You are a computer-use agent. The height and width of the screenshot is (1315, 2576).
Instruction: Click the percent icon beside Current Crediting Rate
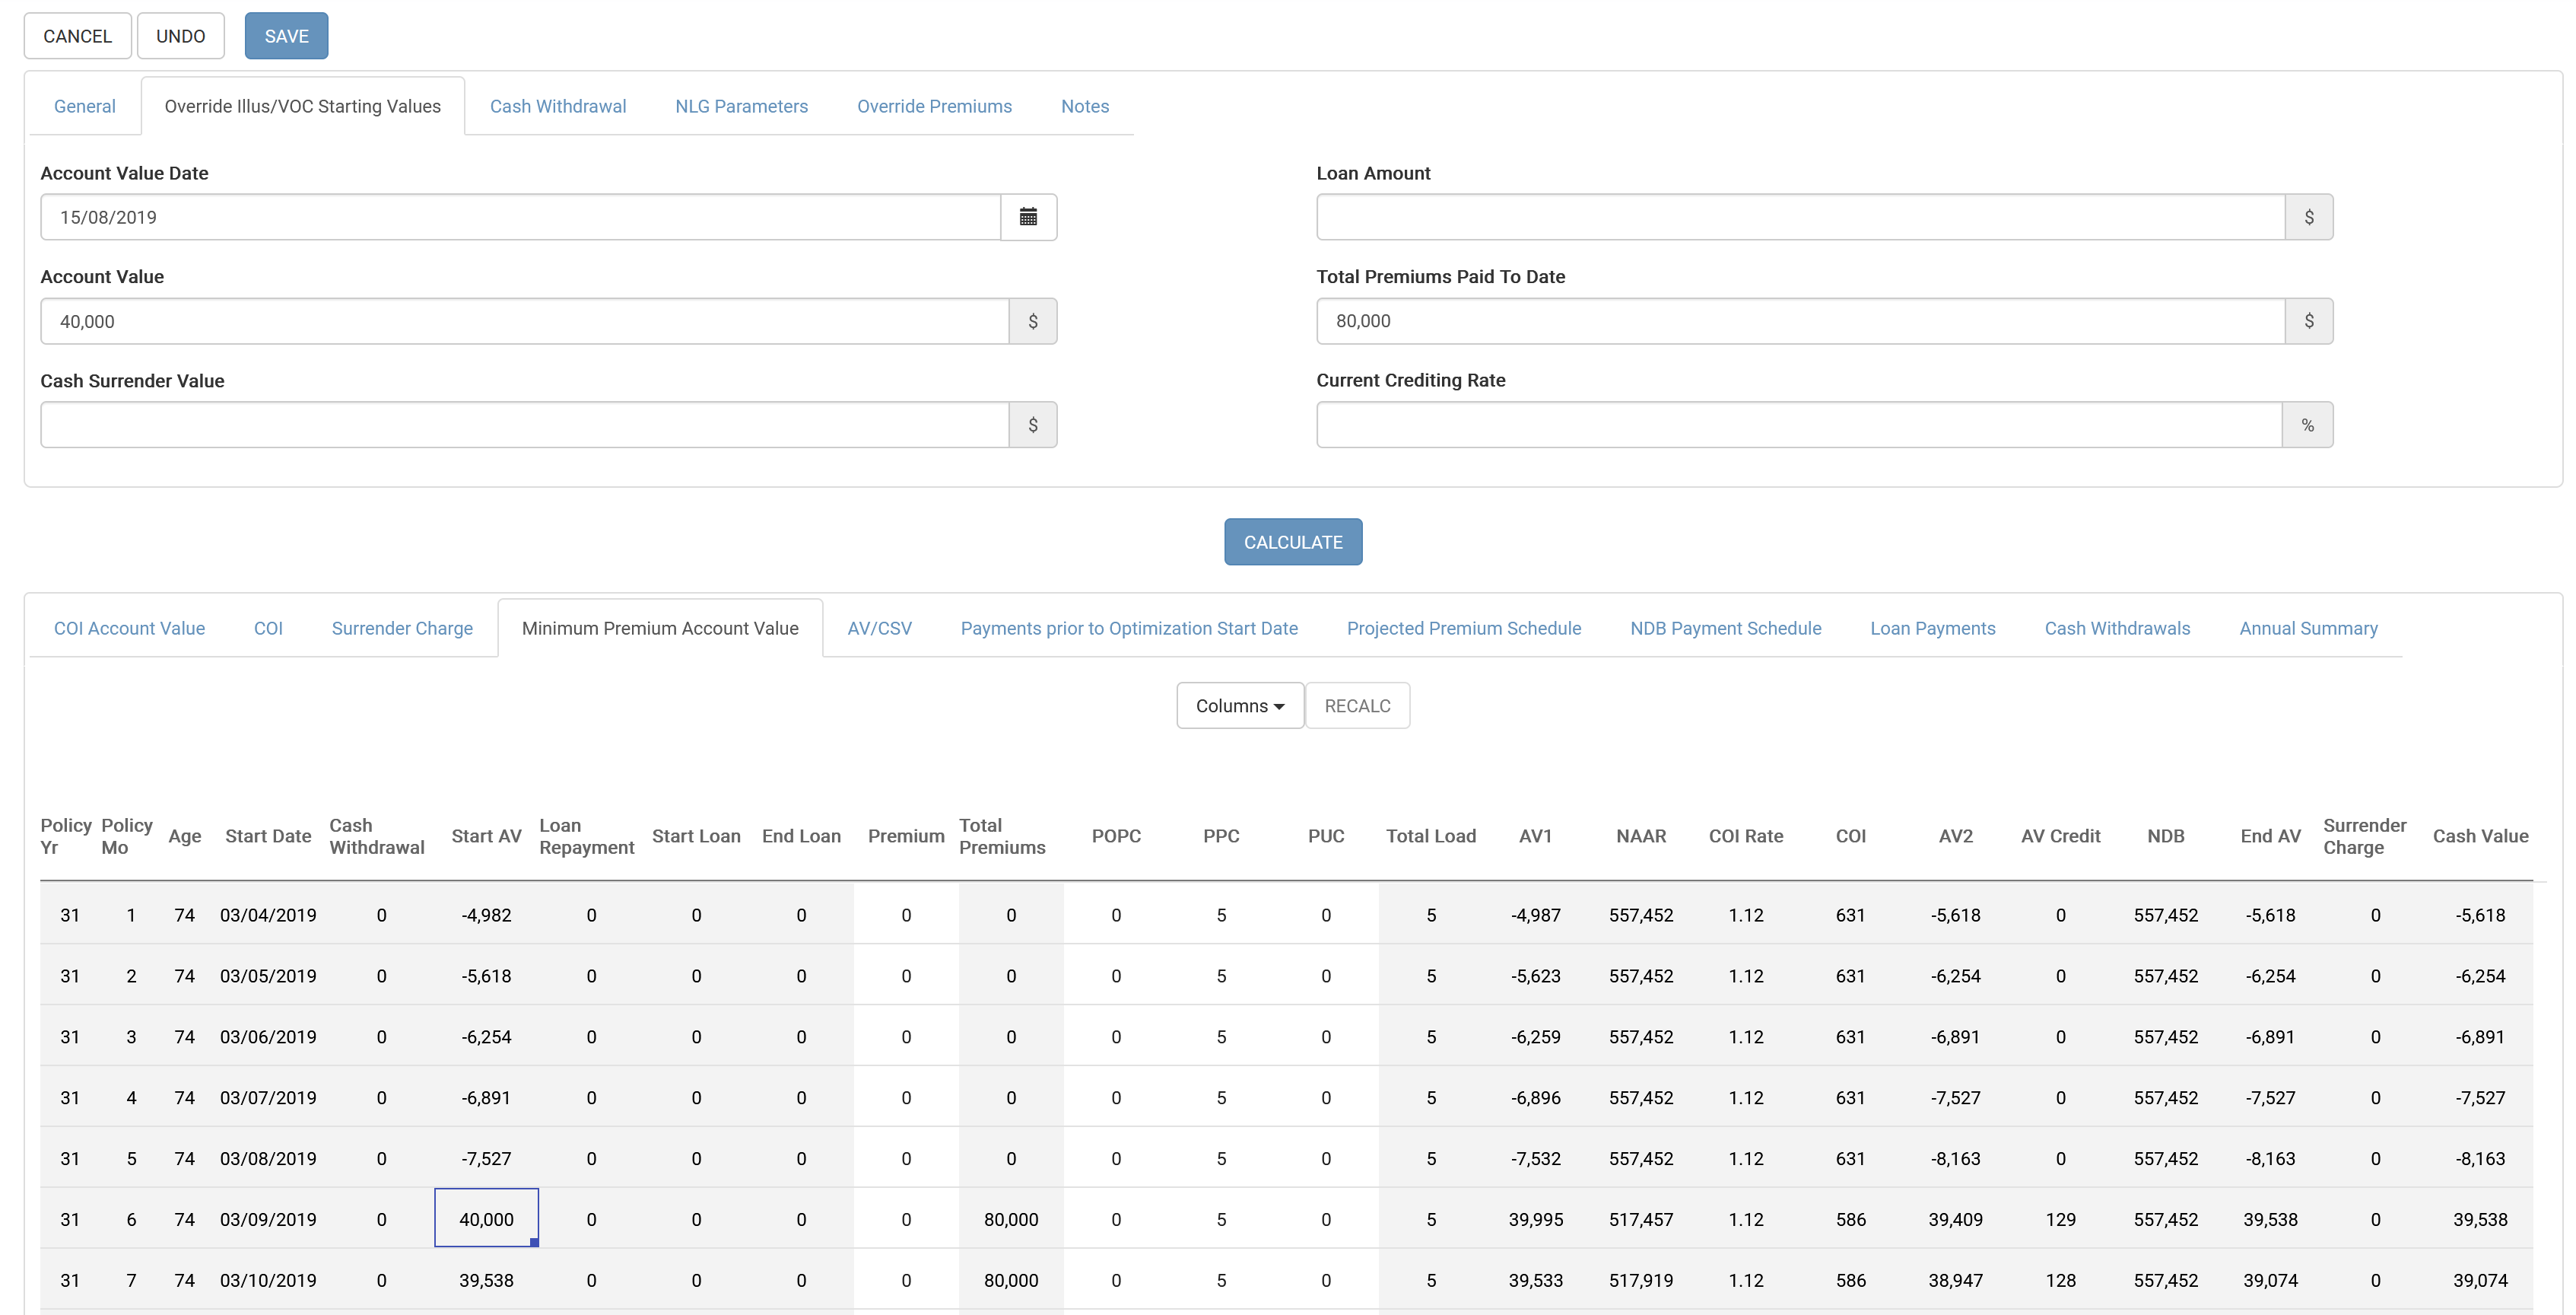pos(2307,425)
